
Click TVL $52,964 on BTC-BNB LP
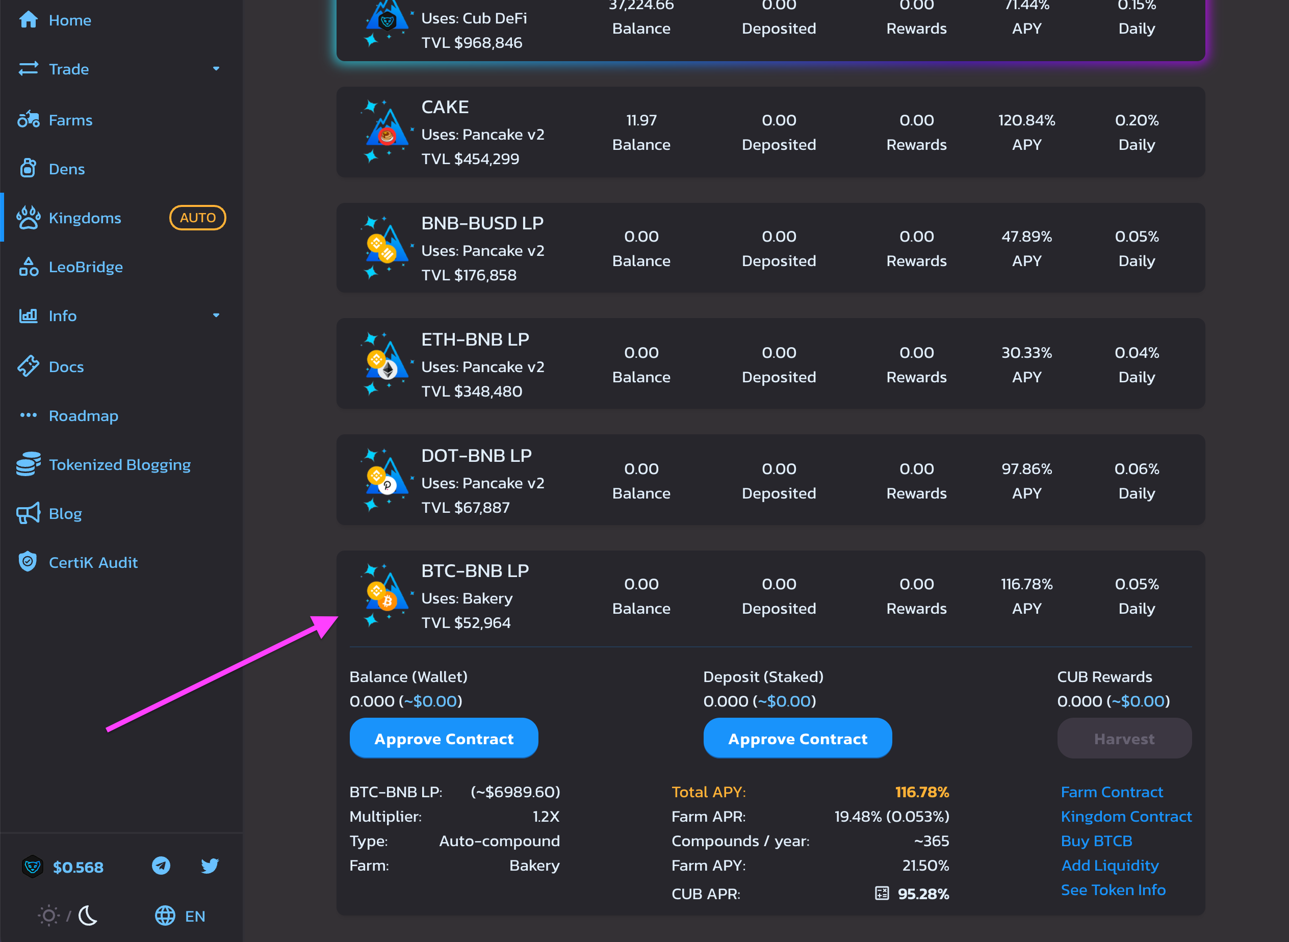click(466, 622)
